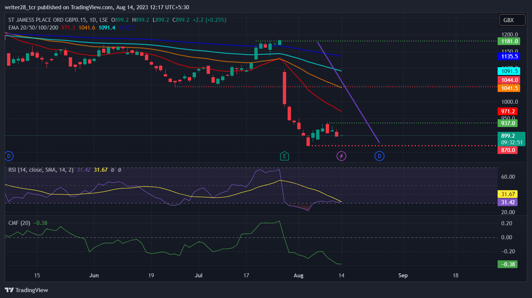The height and width of the screenshot is (298, 532).
Task: Click the 1000.0 price scale tick
Action: (x=509, y=102)
